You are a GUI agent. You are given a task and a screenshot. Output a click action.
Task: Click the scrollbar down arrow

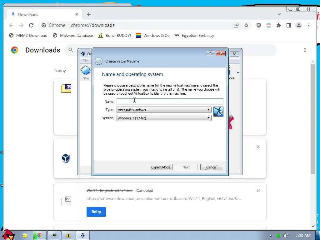point(313,227)
